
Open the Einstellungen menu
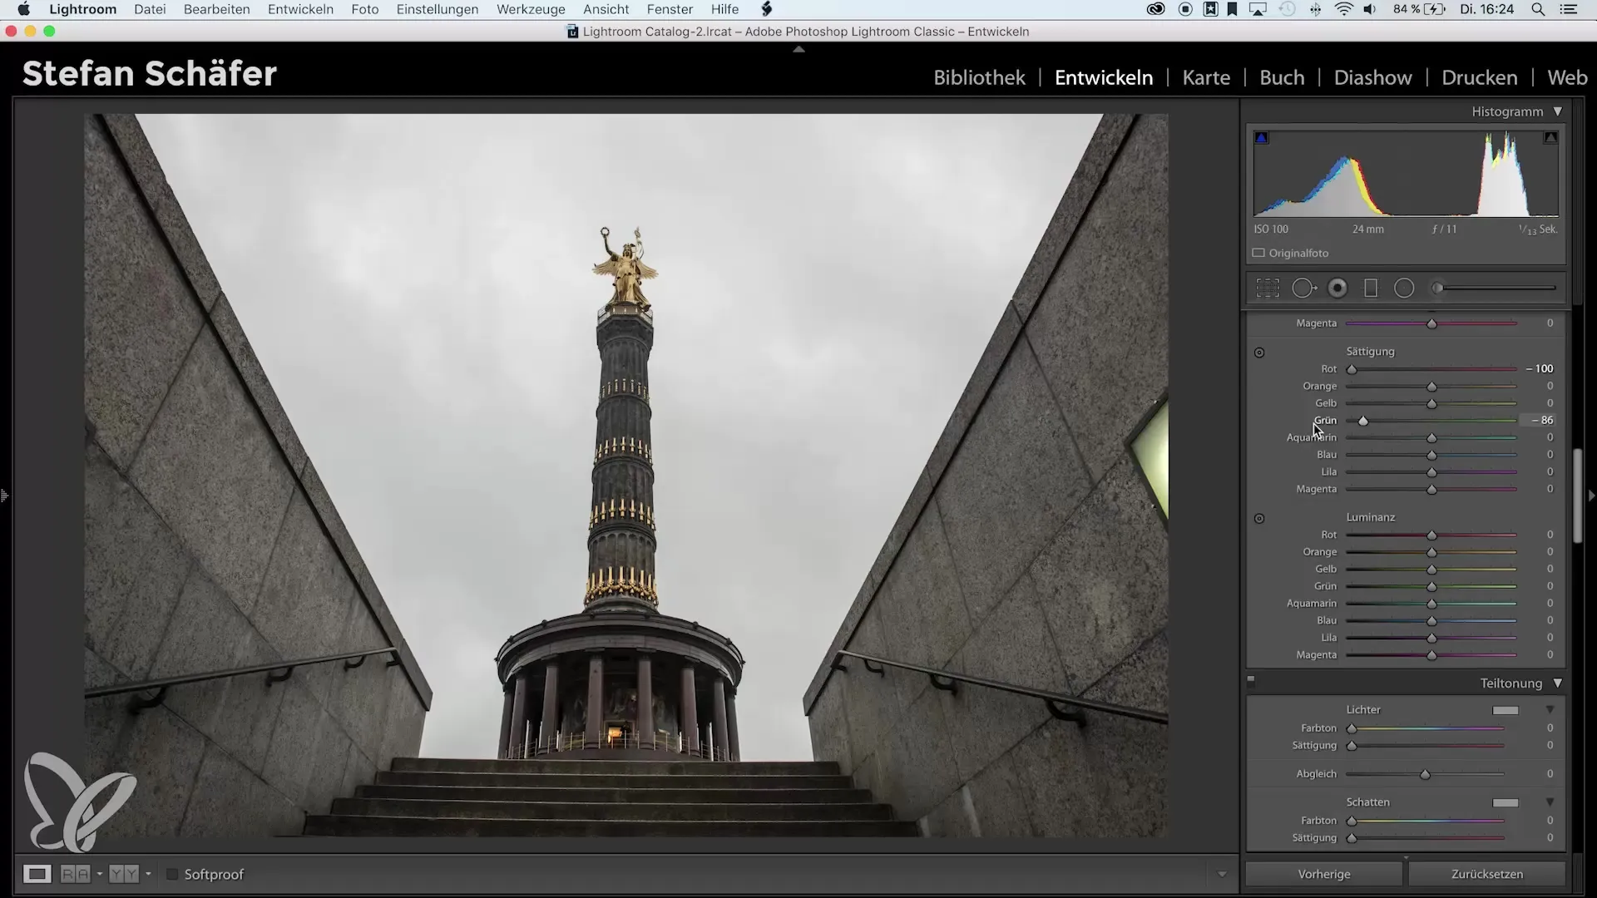pos(438,9)
